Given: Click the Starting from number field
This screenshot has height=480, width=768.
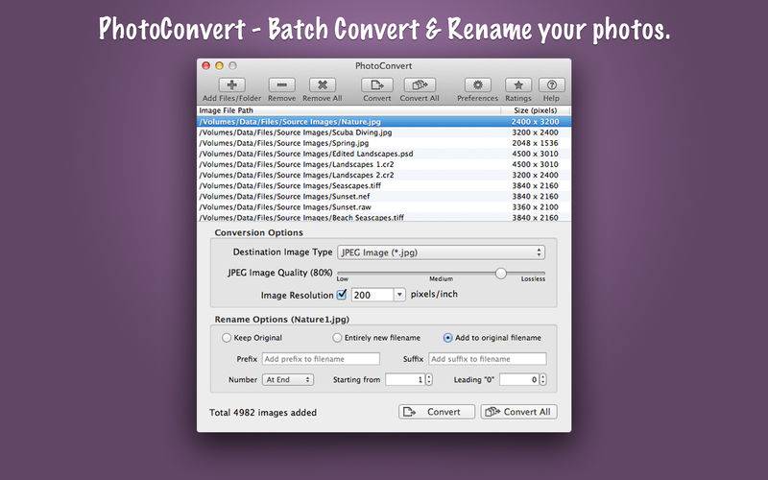Looking at the screenshot, I should [x=405, y=379].
